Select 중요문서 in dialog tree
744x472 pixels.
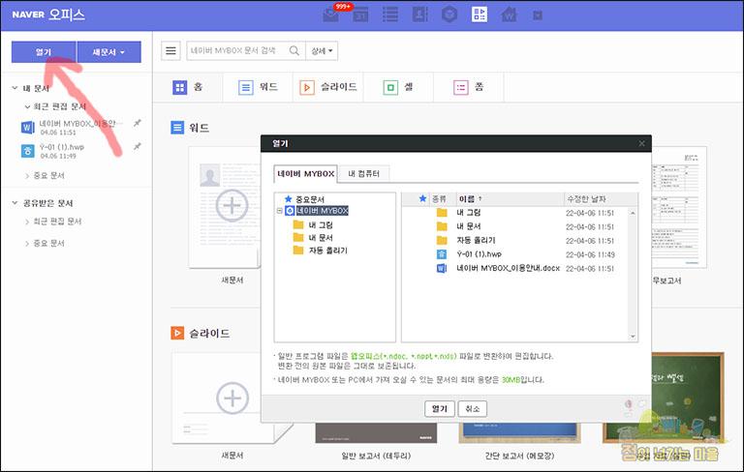tap(310, 199)
